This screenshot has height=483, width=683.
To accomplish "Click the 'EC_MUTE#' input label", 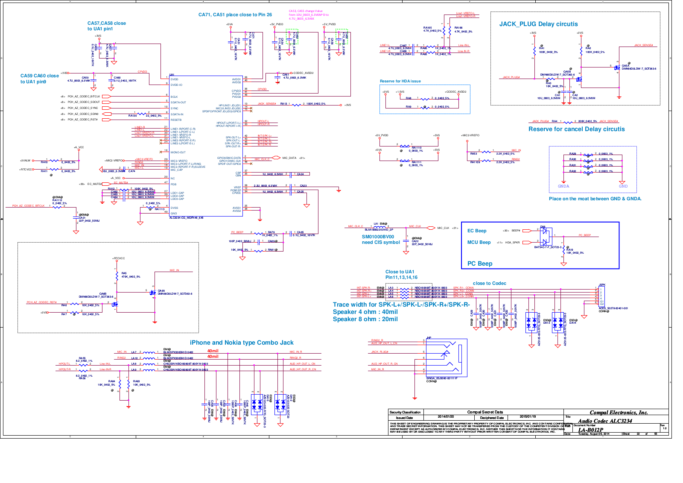I will (95, 184).
